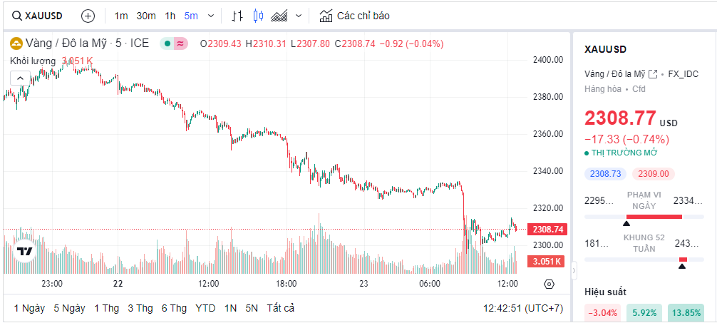This screenshot has width=717, height=323.
Task: Click the 12:42:51 (UTC+7) timezone button
Action: point(522,308)
